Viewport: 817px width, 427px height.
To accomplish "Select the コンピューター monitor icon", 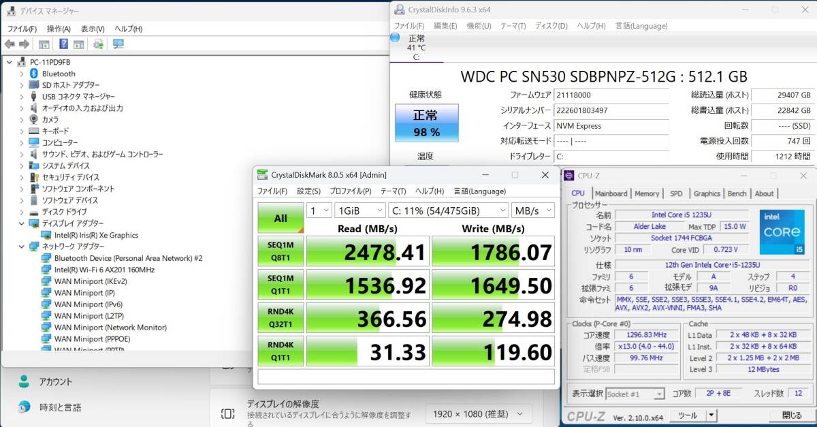I will tap(34, 142).
